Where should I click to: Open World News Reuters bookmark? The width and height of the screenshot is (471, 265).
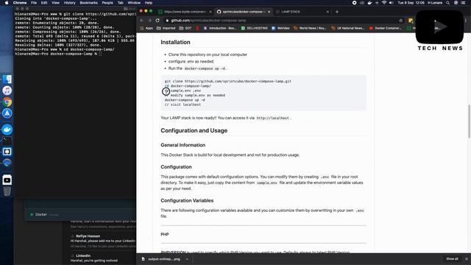point(310,28)
